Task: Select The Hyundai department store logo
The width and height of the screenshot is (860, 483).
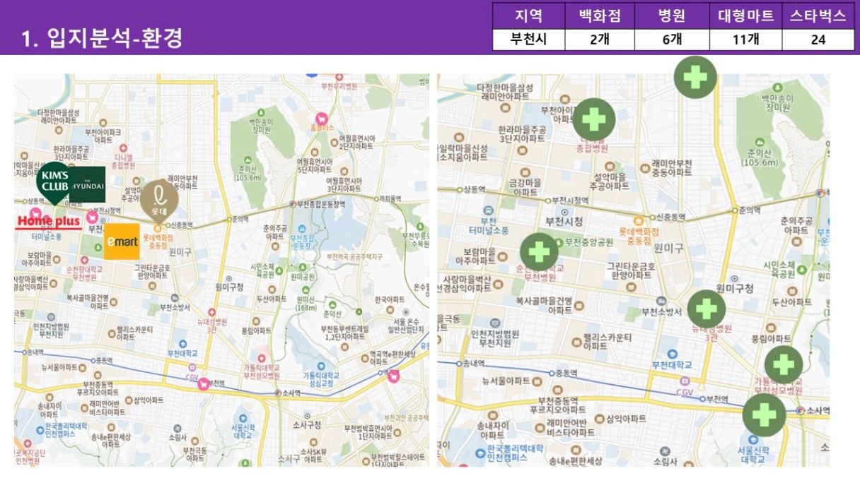Action: coord(88,185)
